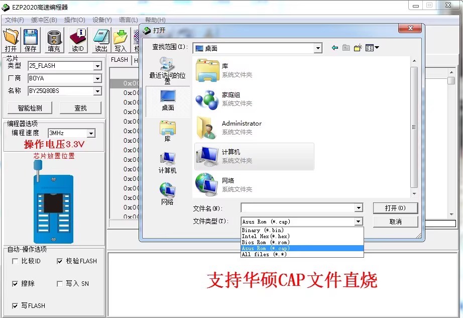463x318 pixels.
Task: Choose All files (*.*) file type
Action: pyautogui.click(x=302, y=254)
